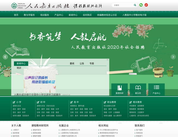Open 人教教材中心有限责任公司 link
Screen dimensions: 178x137
[70, 130]
